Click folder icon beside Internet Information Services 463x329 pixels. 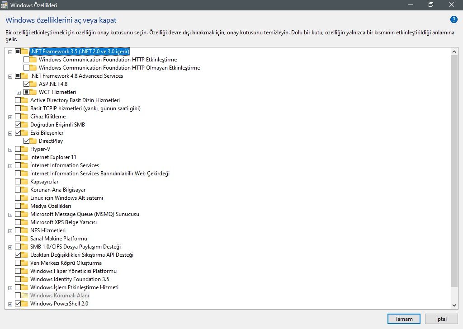[24, 165]
